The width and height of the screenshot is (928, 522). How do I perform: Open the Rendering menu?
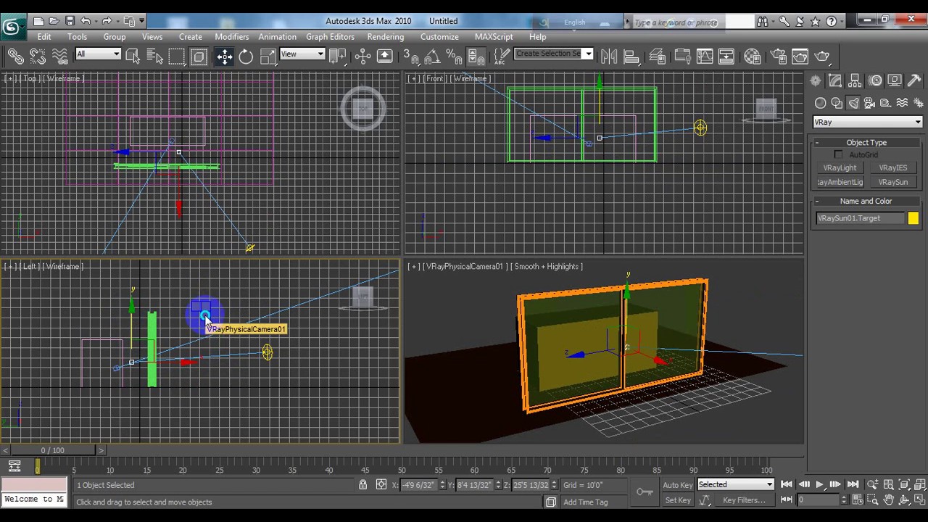coord(385,36)
